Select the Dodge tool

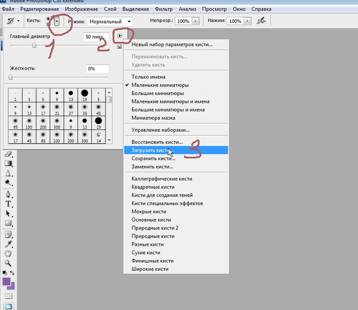point(8,182)
